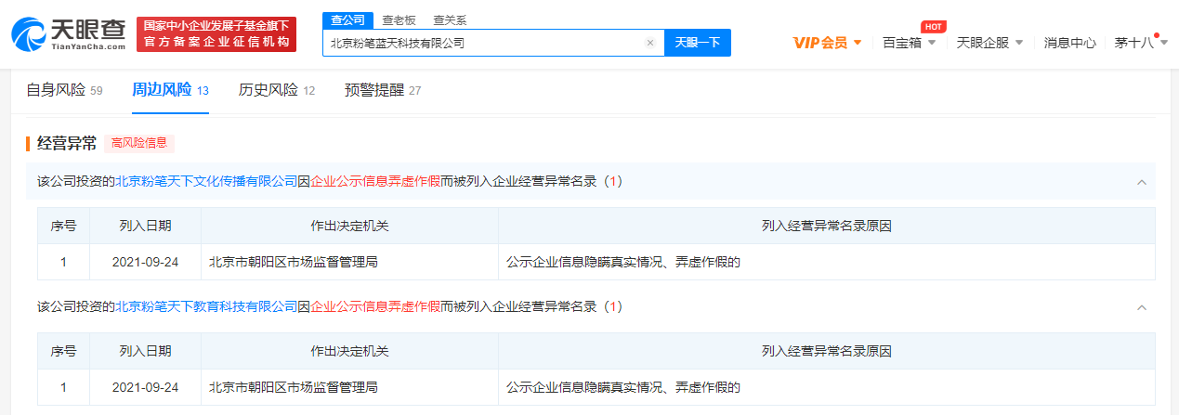Switch to the 查老板 search tab
Viewport: 1179px width, 415px height.
(x=400, y=19)
